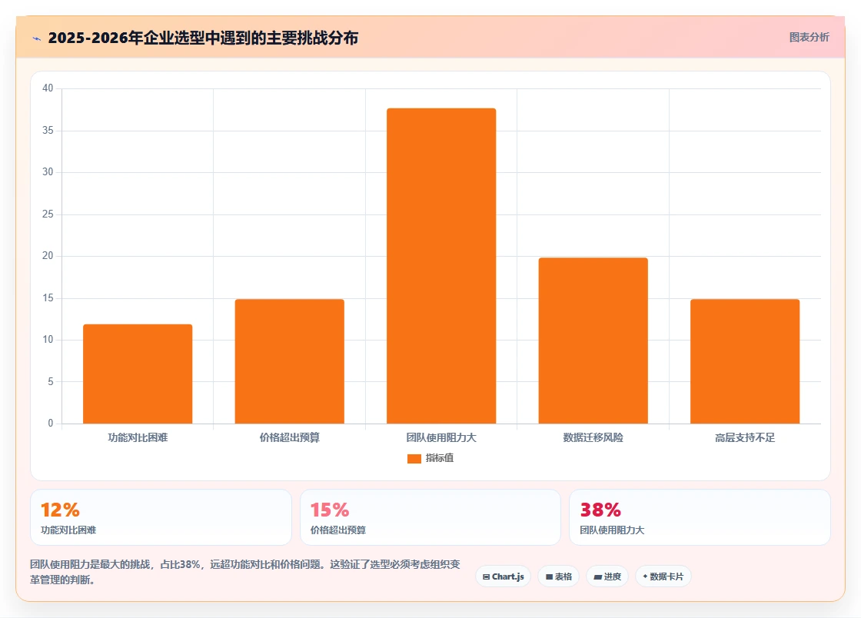Screen dimensions: 861x618
Task: Click the title 2025-2026年企业选型中遇到的主要挑战分布
Action: pyautogui.click(x=203, y=38)
